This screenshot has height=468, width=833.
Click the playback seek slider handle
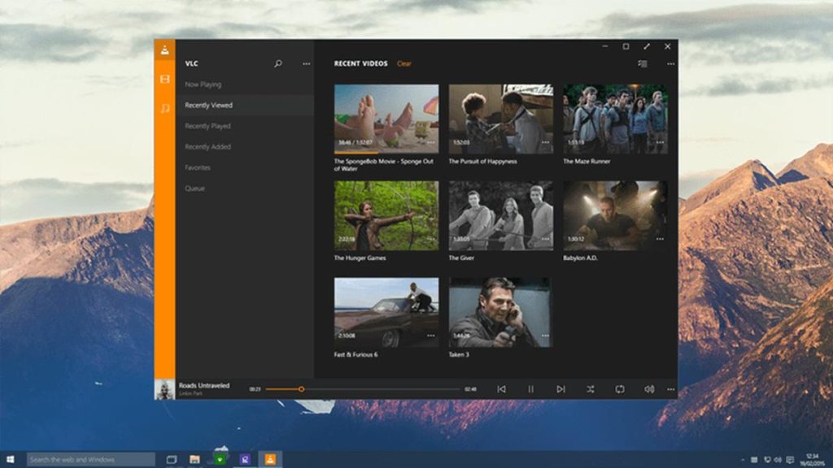301,389
